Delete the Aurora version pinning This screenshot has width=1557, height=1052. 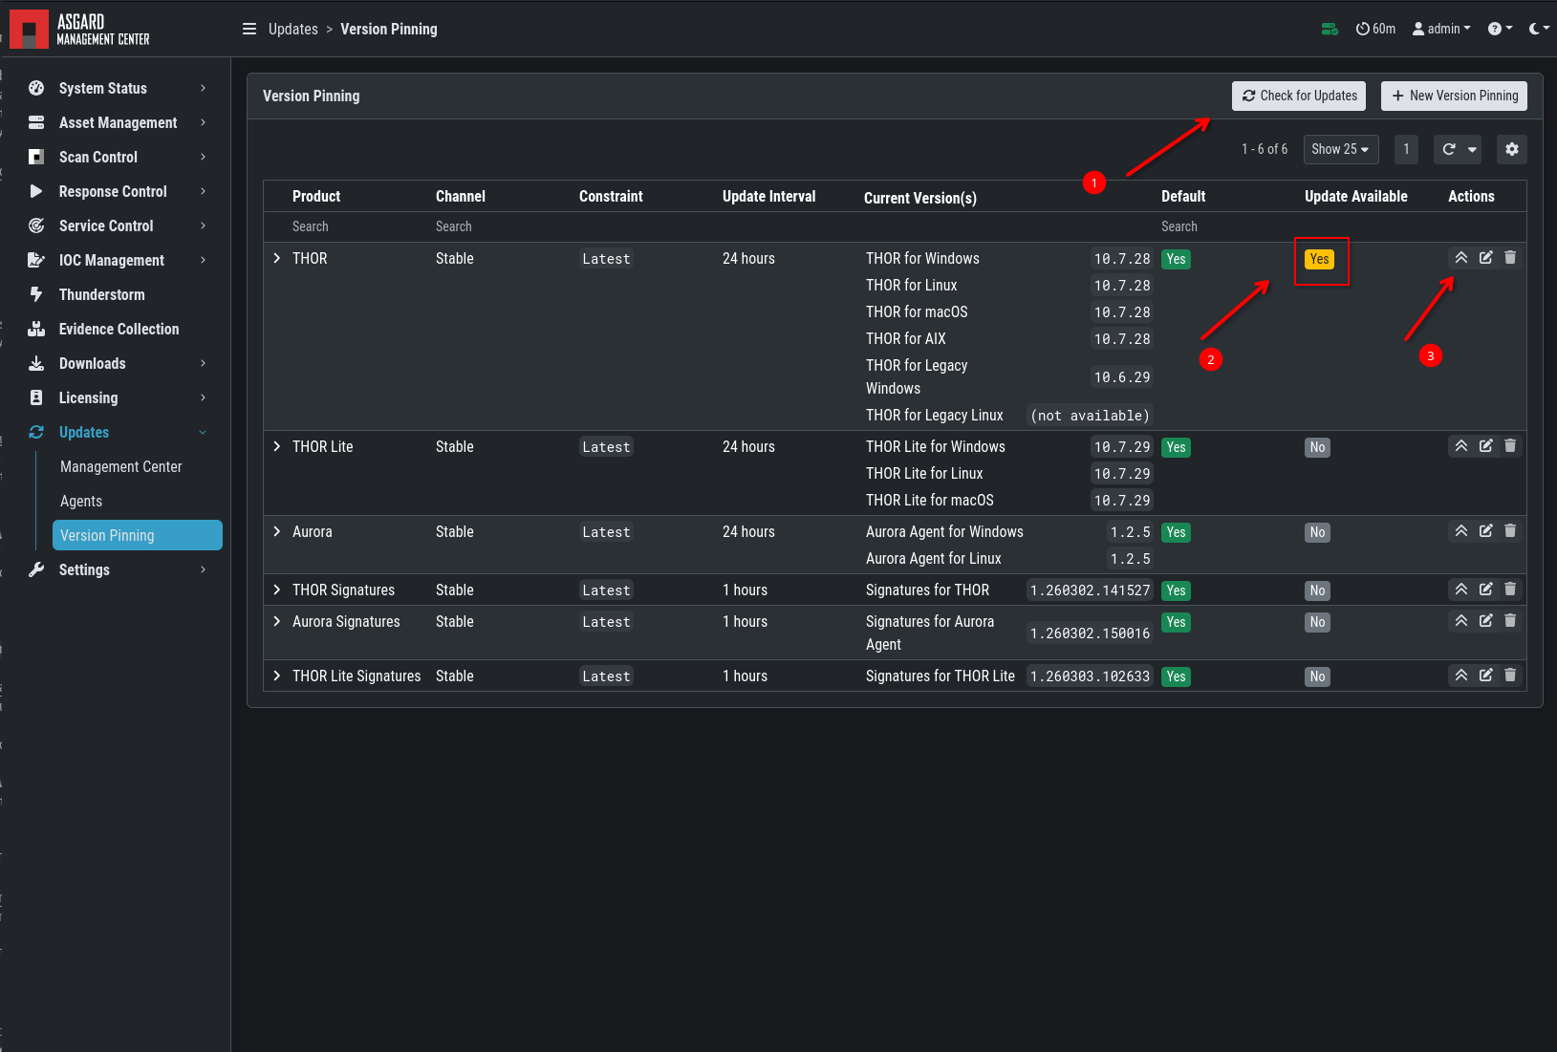click(1510, 530)
